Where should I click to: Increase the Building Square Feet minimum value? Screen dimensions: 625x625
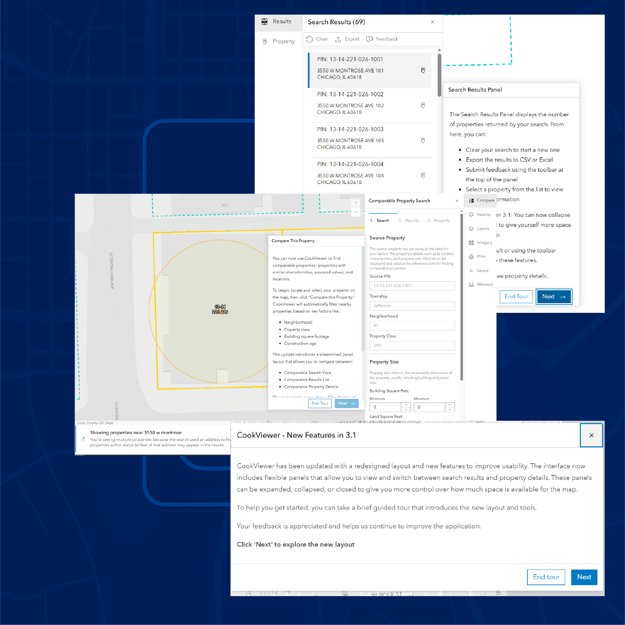point(406,405)
